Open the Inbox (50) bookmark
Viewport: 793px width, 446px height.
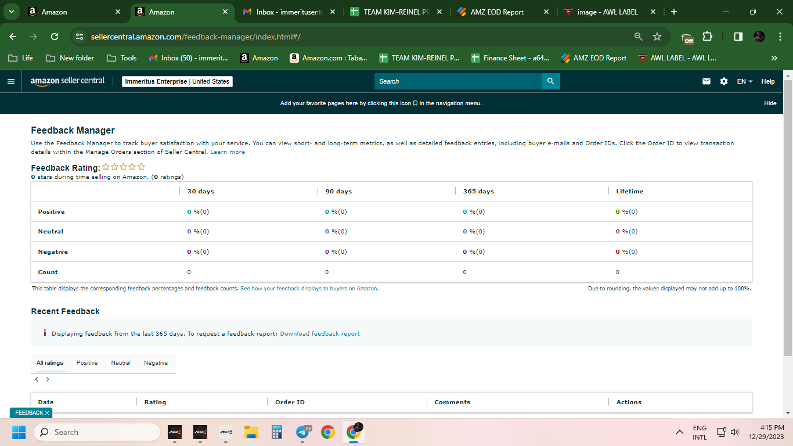[189, 58]
